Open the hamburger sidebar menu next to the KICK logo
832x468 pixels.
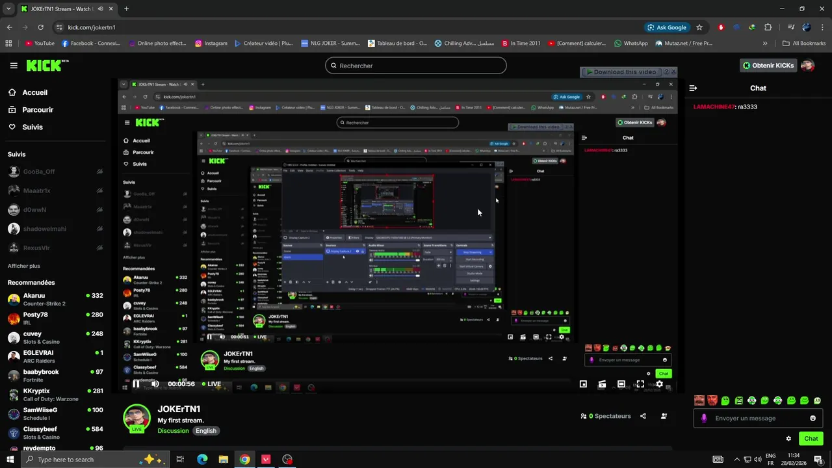click(x=14, y=66)
